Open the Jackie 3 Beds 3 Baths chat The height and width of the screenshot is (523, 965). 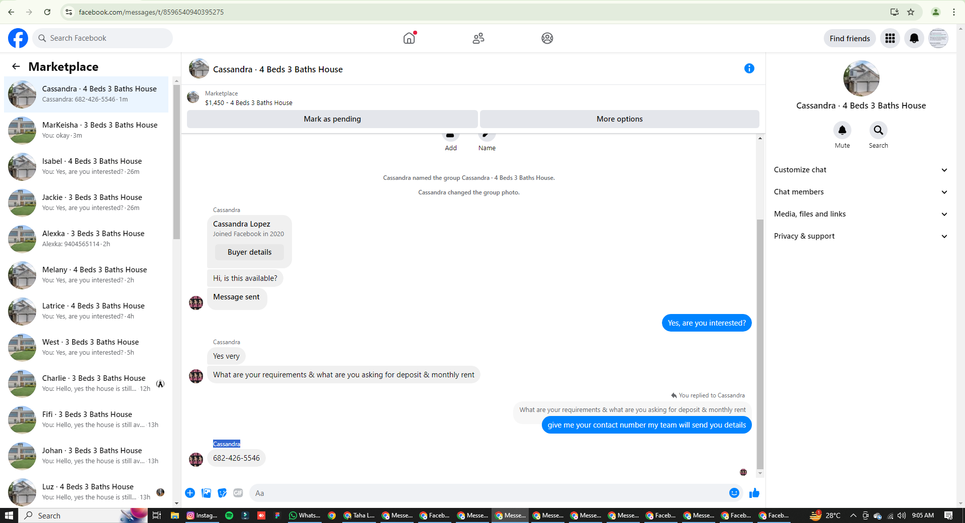(86, 203)
